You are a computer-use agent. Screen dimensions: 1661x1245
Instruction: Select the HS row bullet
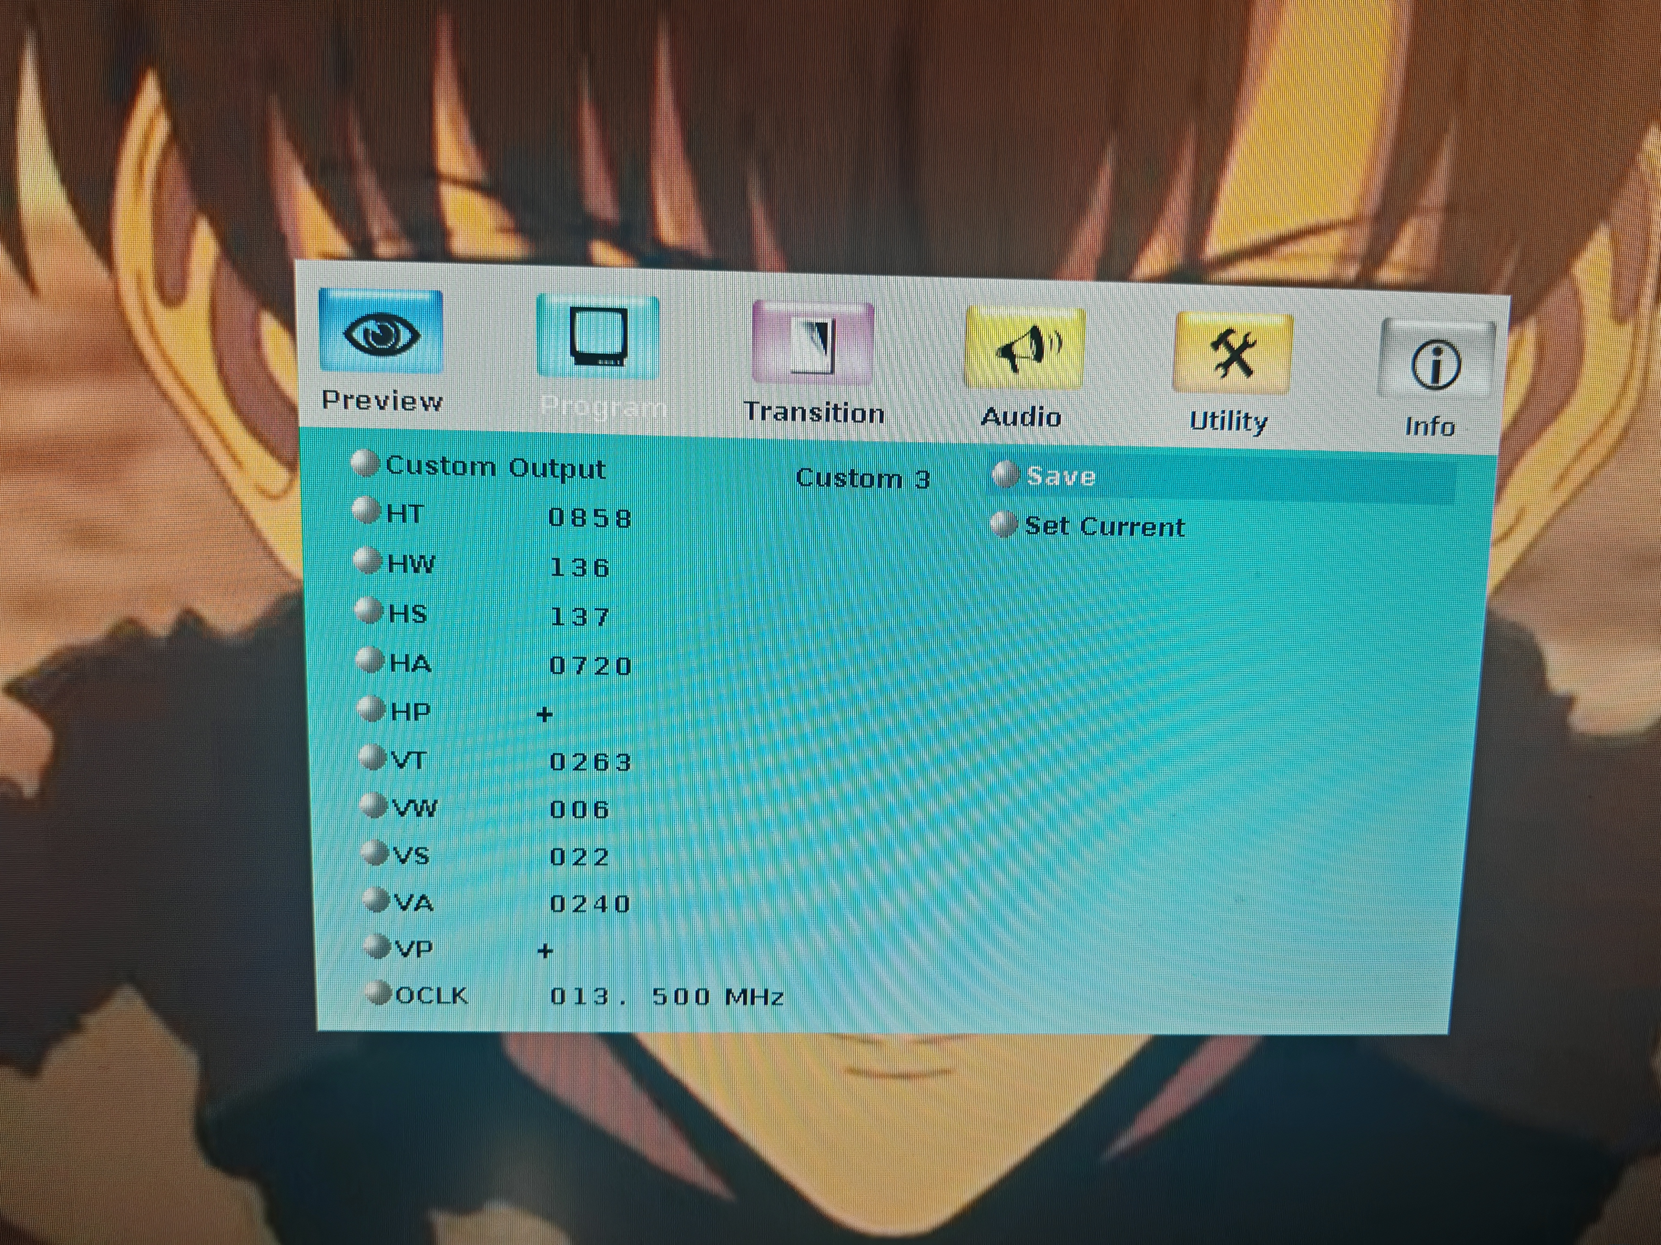(x=369, y=610)
